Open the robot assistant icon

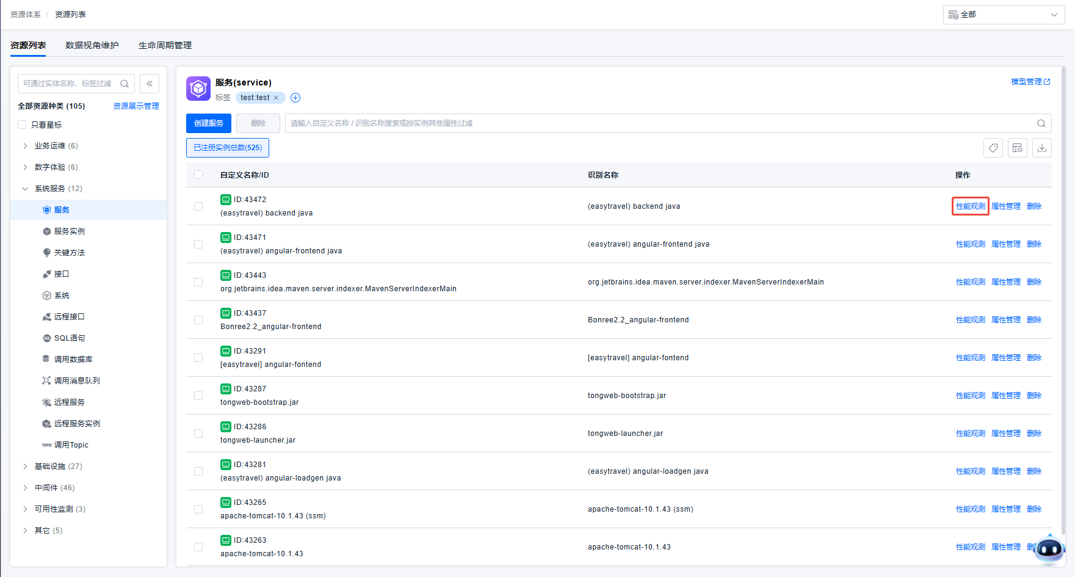1050,548
